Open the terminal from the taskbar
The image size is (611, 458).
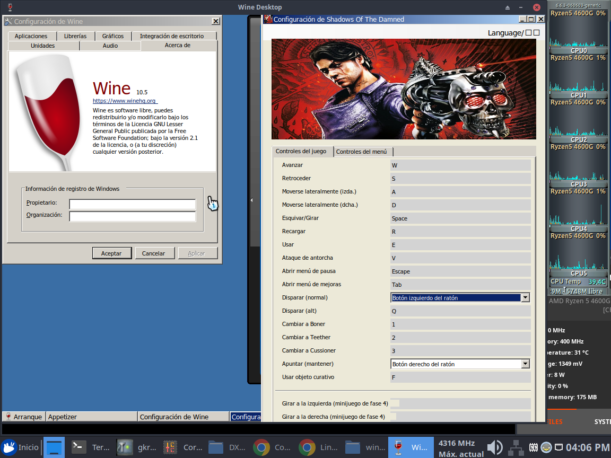pos(91,447)
